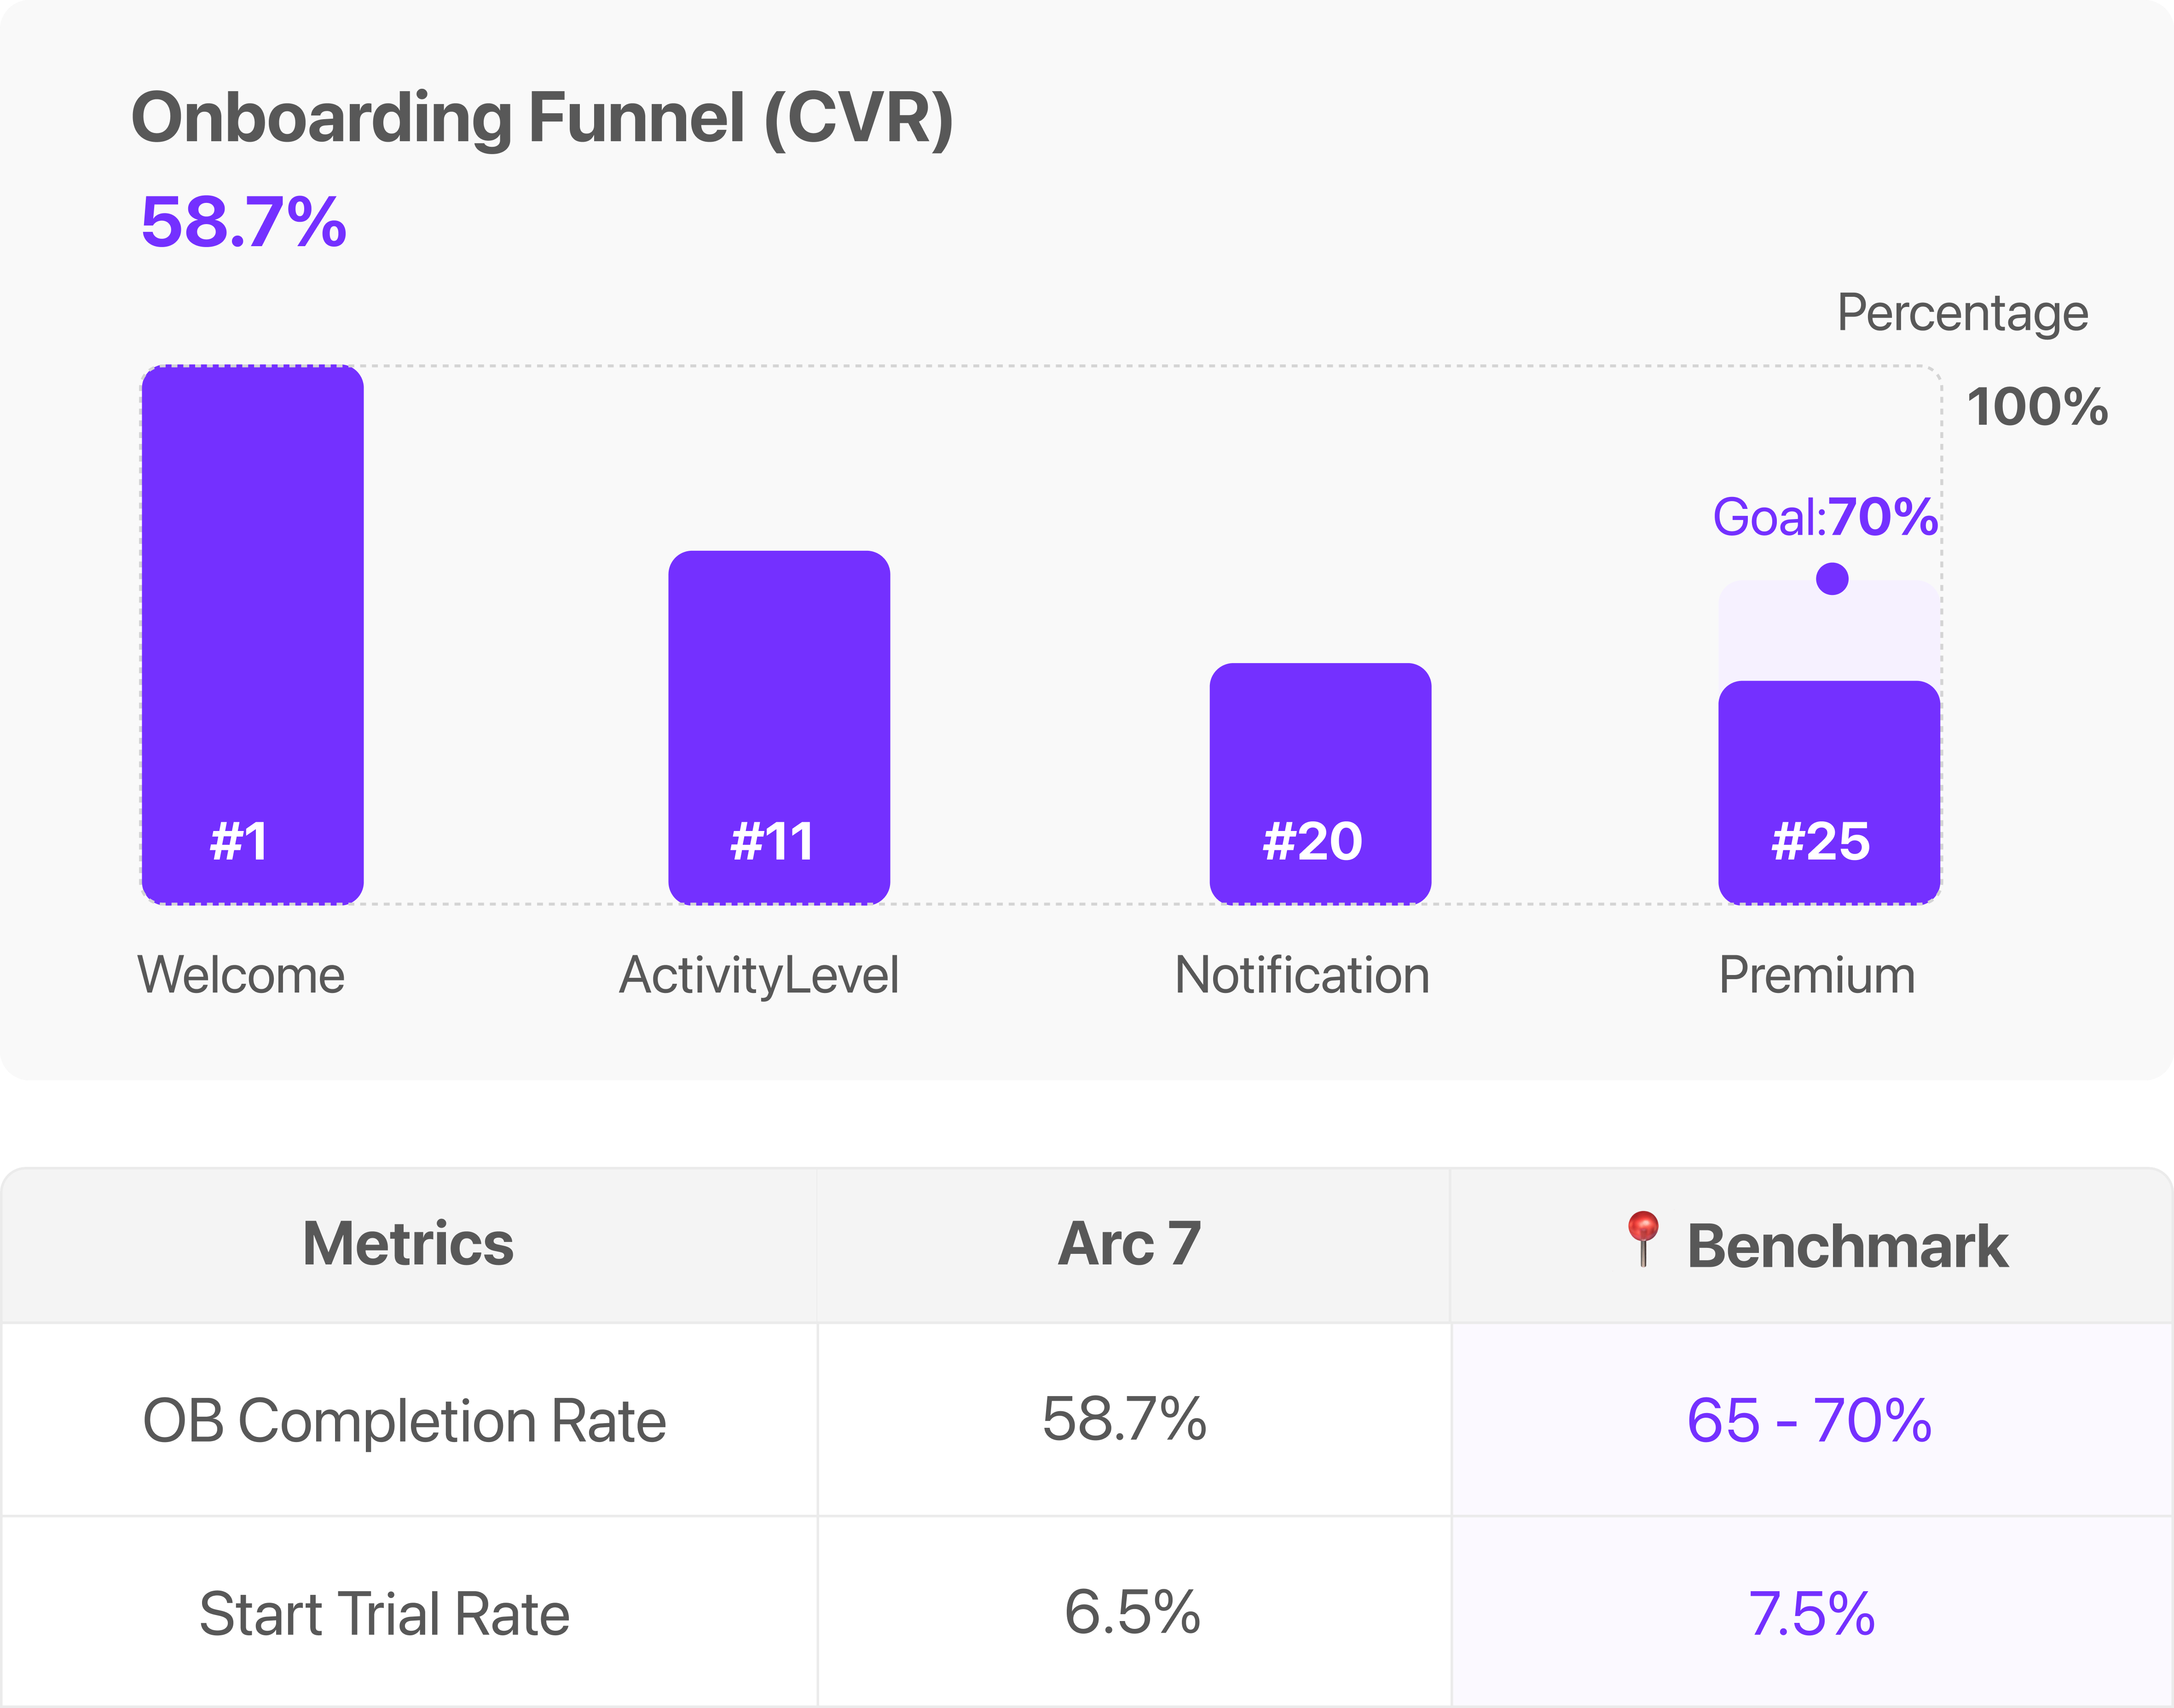Click the OB Completion Rate row label
Image resolution: width=2174 pixels, height=1708 pixels.
pos(404,1420)
